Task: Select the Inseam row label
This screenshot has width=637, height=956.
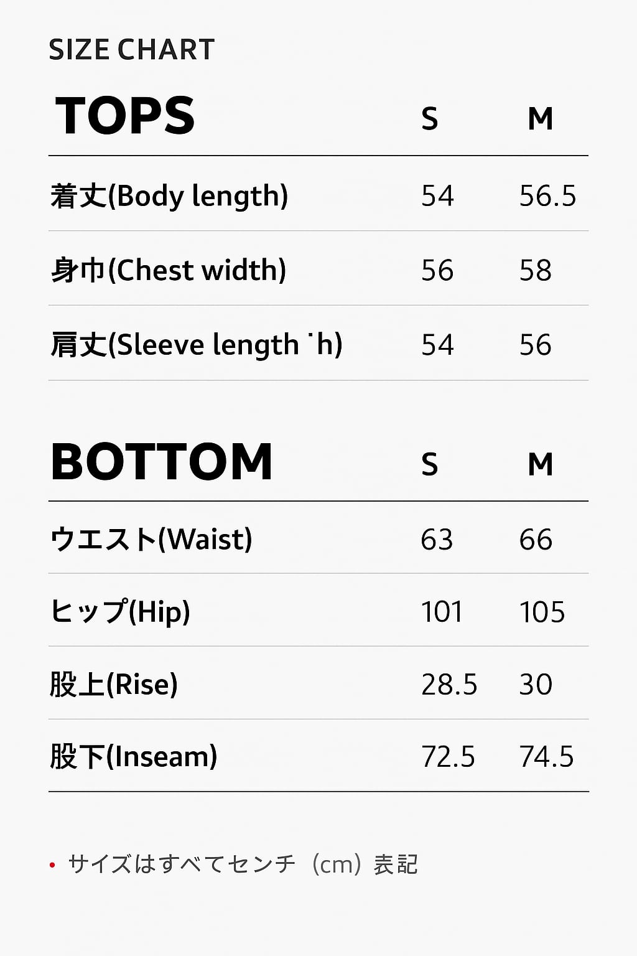Action: point(133,757)
